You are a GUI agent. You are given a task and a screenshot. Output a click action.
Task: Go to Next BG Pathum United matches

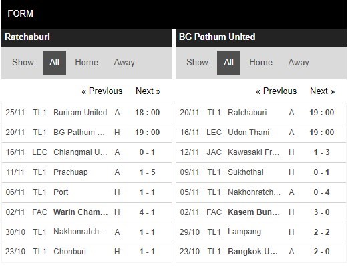(x=323, y=91)
